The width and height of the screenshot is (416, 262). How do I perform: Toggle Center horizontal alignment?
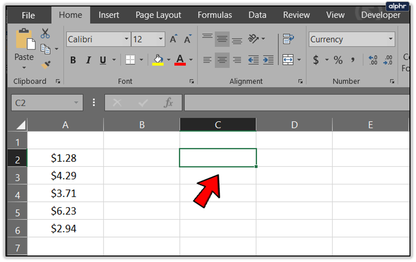[x=222, y=60]
